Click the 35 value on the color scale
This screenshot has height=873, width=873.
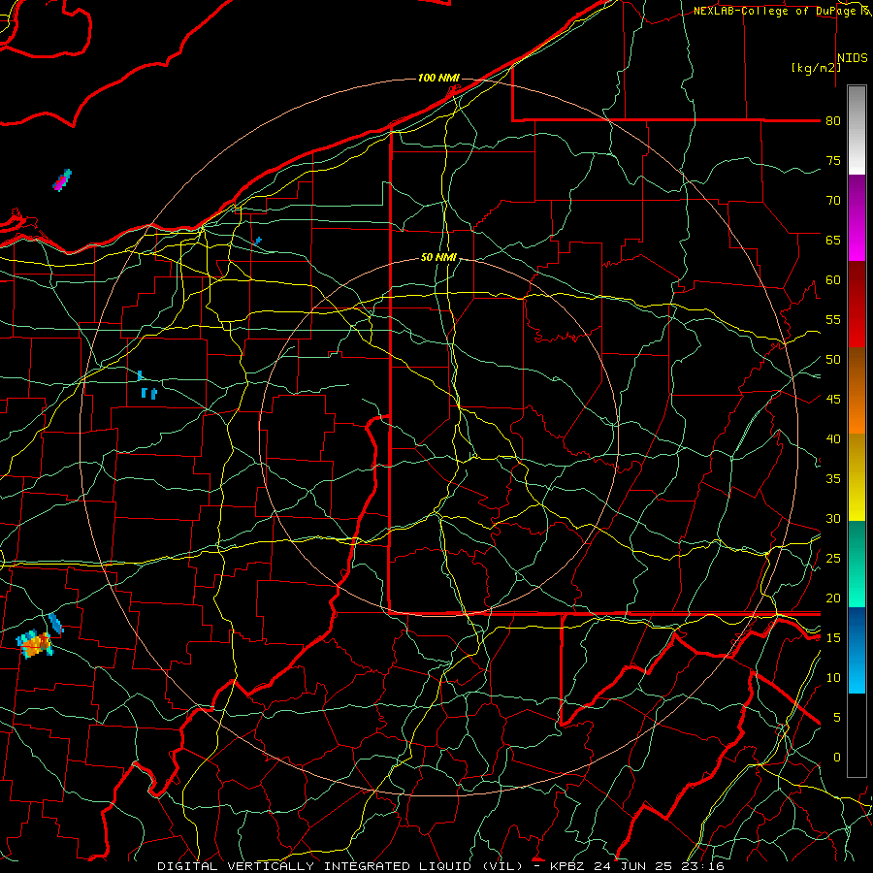(833, 479)
